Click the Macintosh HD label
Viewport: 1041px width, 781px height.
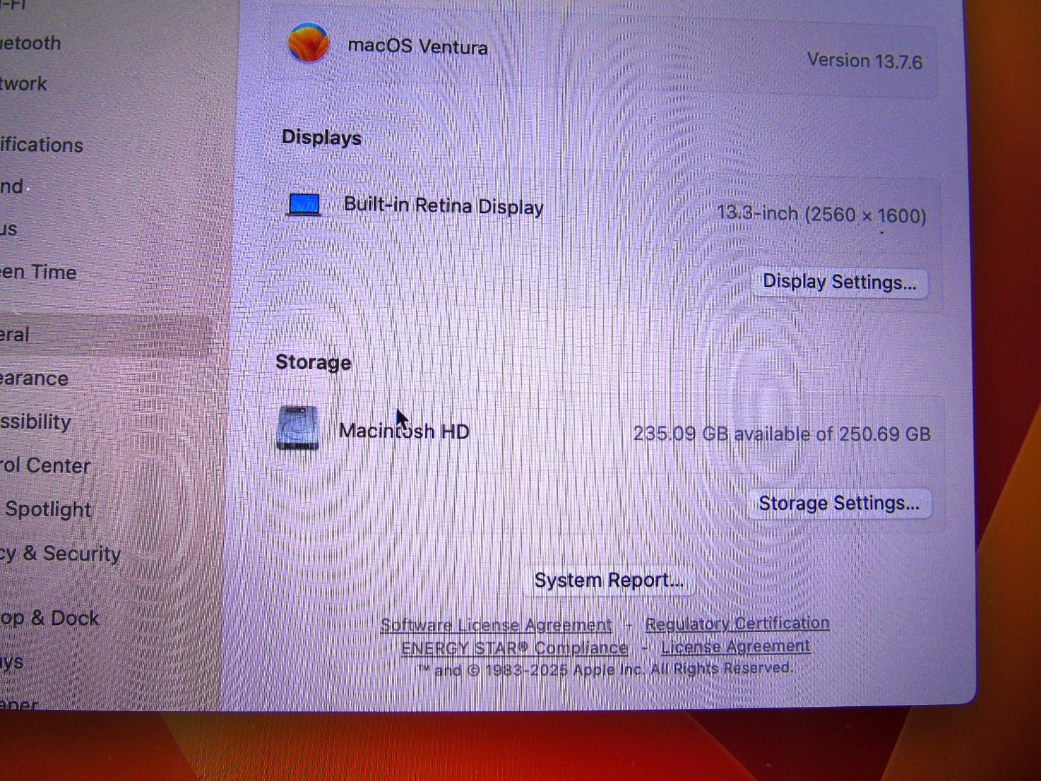(404, 431)
